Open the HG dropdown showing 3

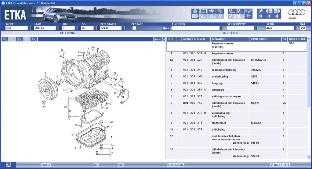(x=76, y=28)
